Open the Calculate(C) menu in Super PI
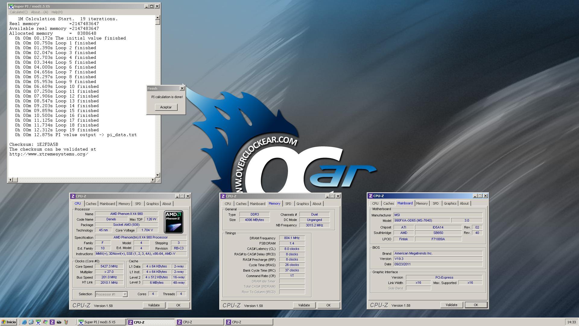The height and width of the screenshot is (326, 579). pyautogui.click(x=18, y=12)
